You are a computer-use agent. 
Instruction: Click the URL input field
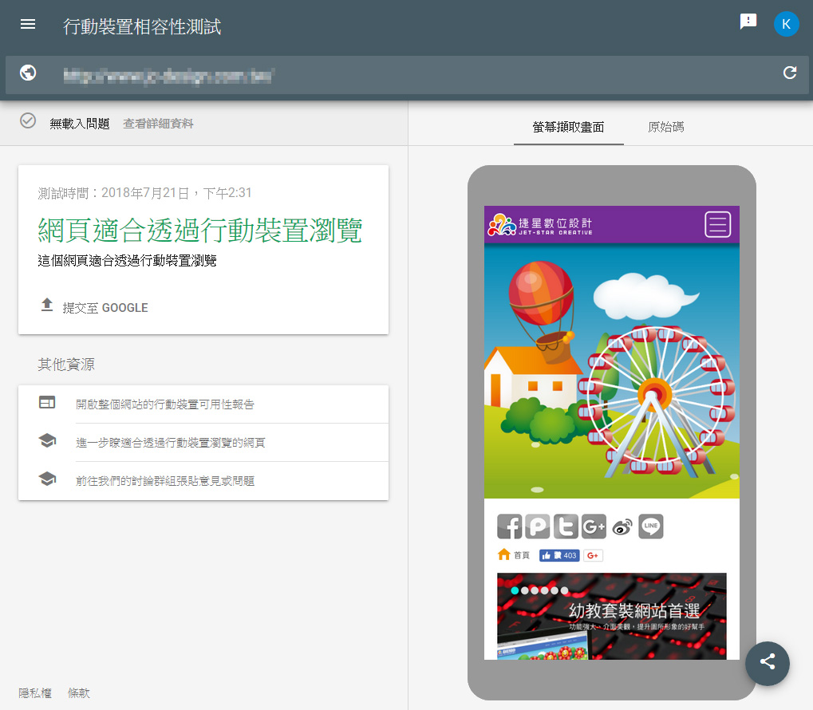399,76
